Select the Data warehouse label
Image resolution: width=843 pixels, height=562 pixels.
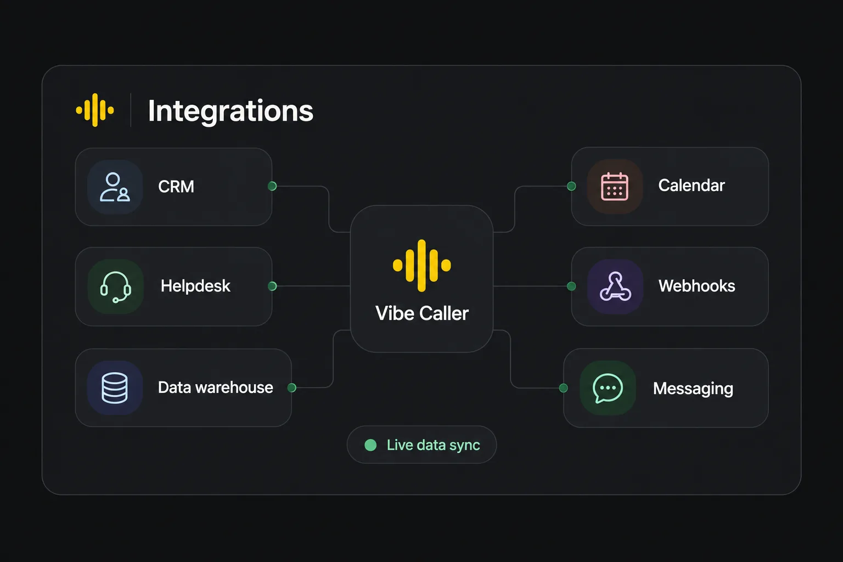click(216, 387)
